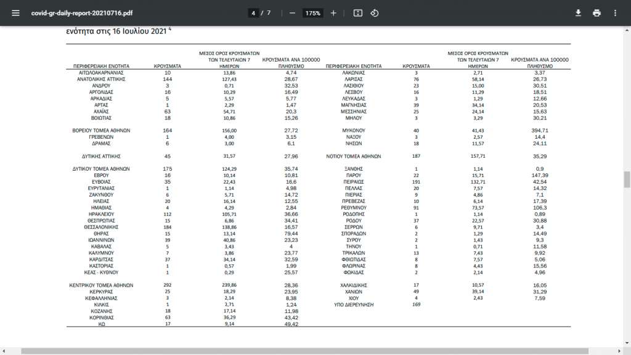Click the value 127,43 for ΑΝΑΤΟΛΙΚΗΣ ΑΤΤΙΚΗΣ
The height and width of the screenshot is (355, 631).
tap(229, 80)
